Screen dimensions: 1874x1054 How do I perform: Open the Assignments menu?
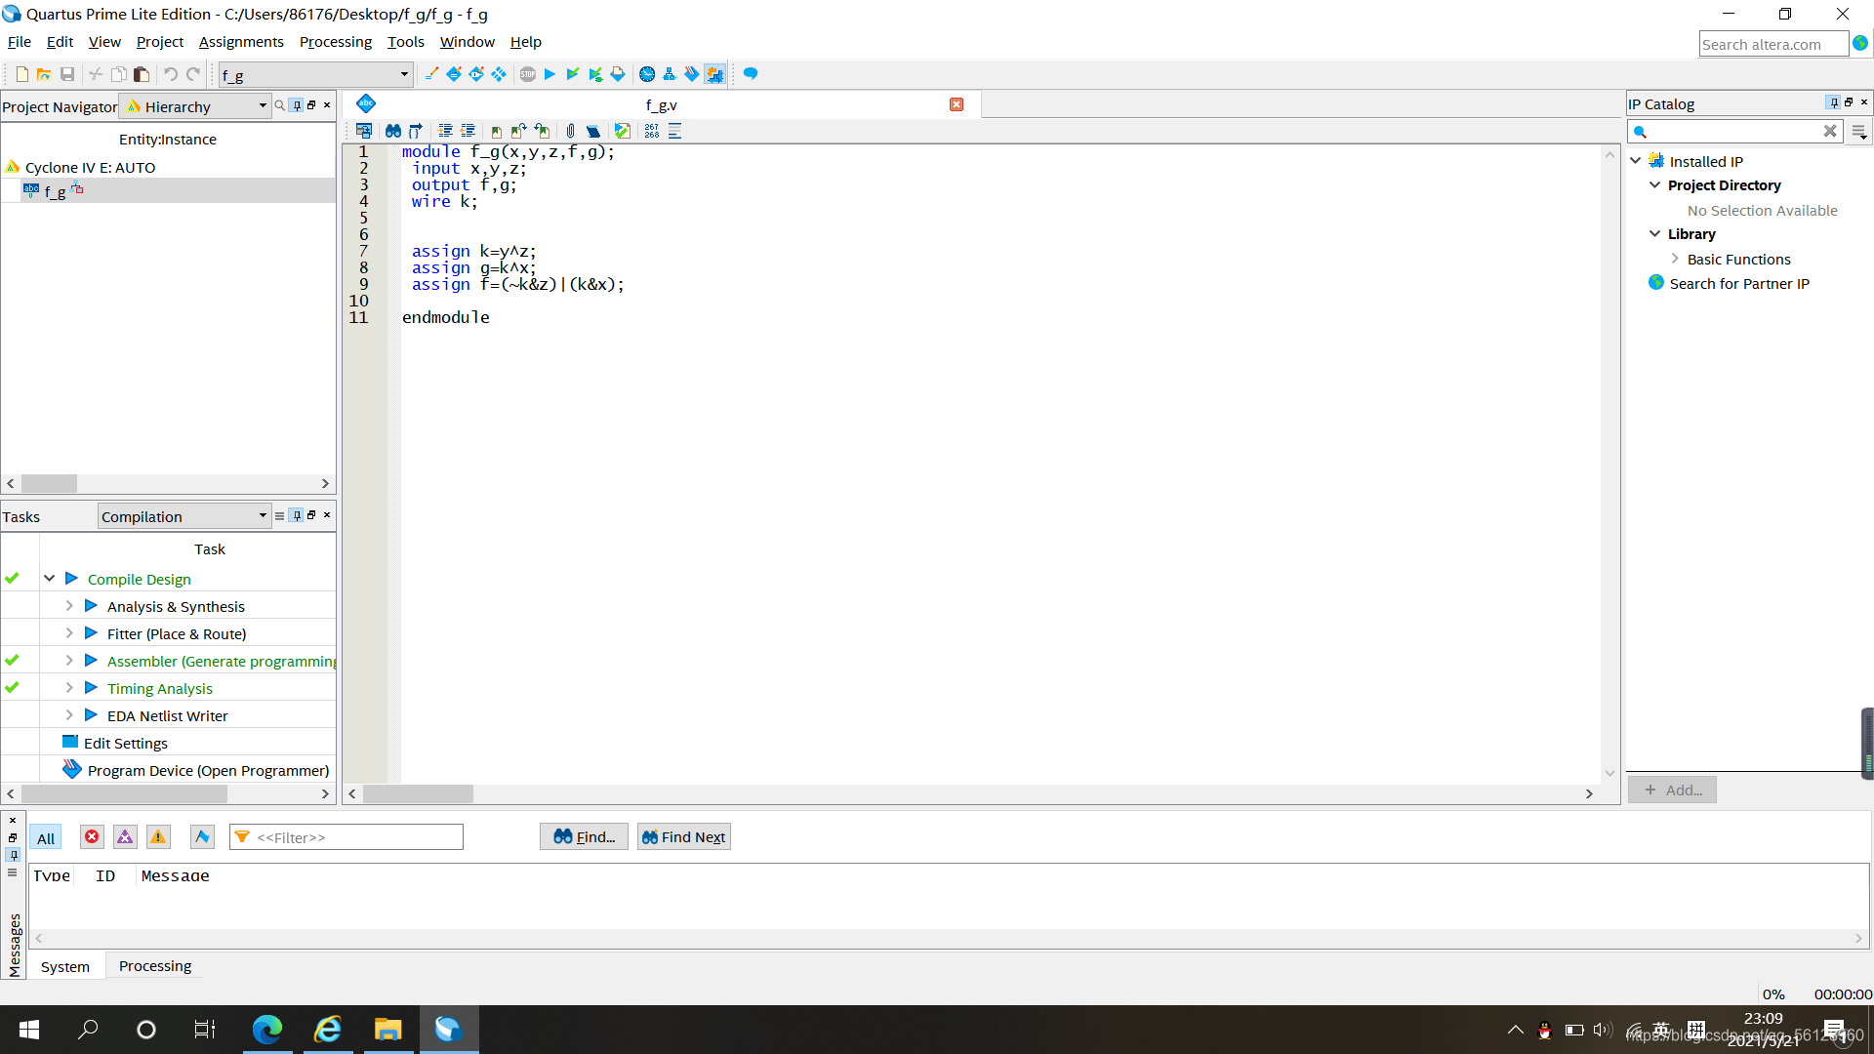[x=241, y=42]
